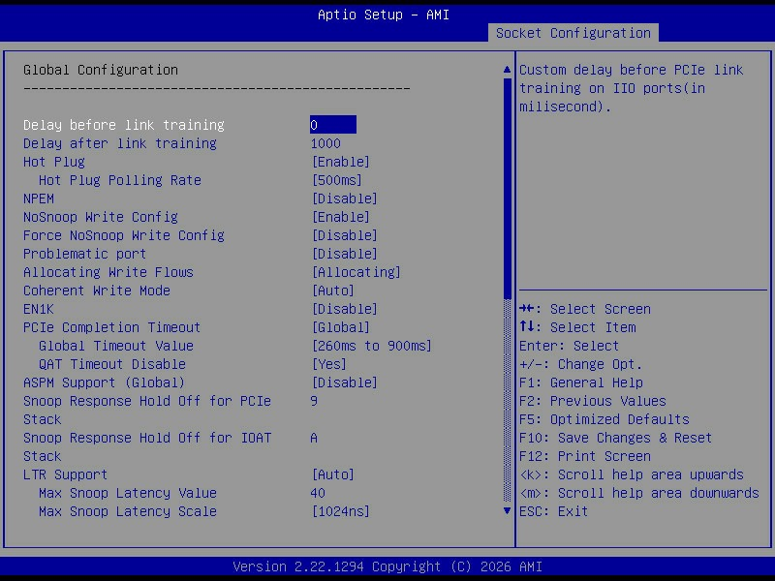Open the Allocating Write Flows dropdown
The width and height of the screenshot is (775, 581).
click(356, 272)
